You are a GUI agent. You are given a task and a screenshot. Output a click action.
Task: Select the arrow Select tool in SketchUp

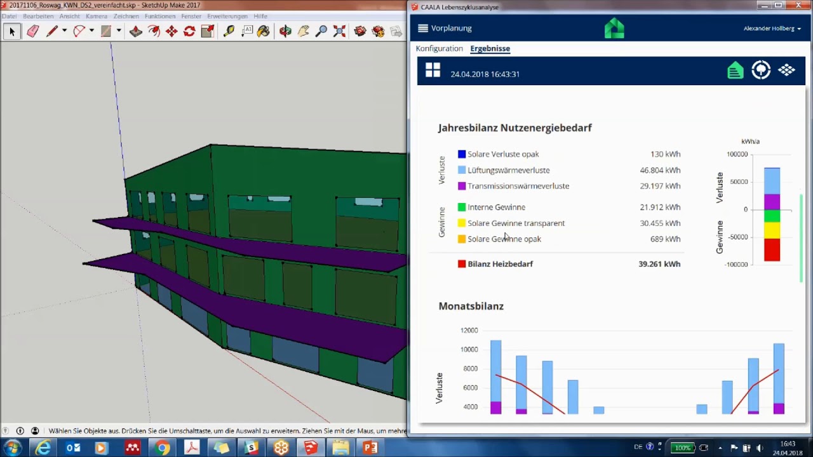(11, 31)
